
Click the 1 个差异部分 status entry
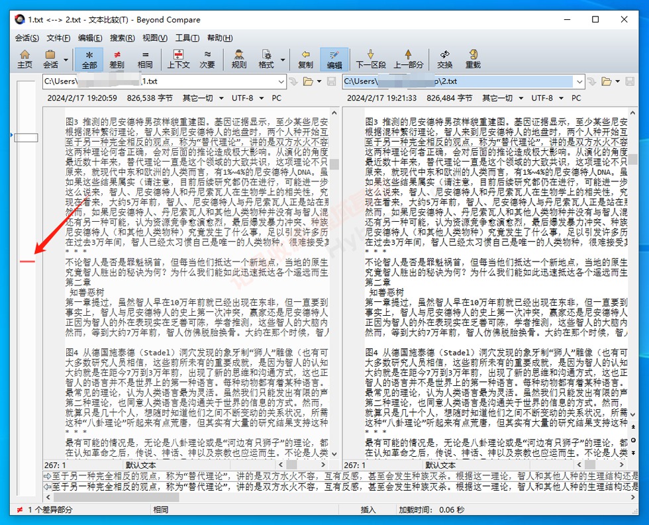click(x=50, y=510)
